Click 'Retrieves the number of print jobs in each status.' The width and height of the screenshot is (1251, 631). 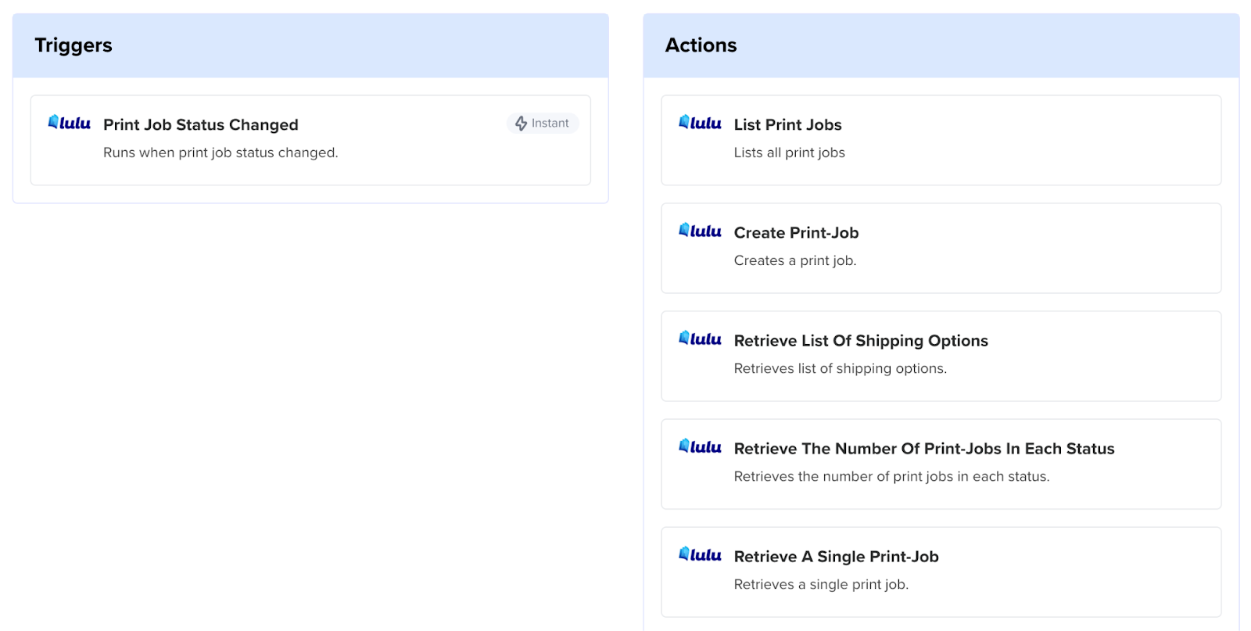[891, 477]
